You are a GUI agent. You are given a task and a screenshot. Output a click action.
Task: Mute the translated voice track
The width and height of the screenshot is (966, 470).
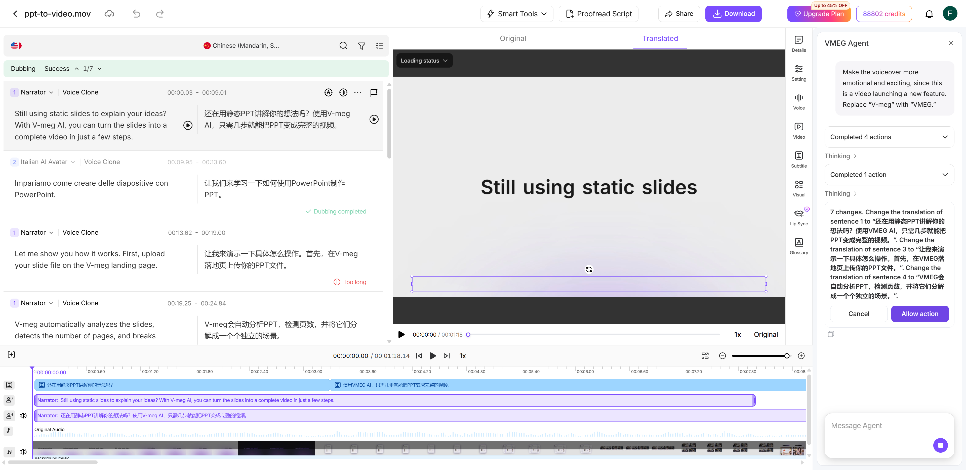point(23,415)
